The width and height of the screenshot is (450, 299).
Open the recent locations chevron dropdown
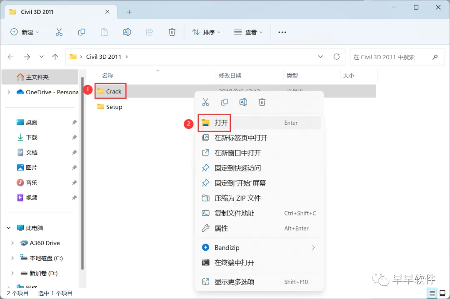click(x=42, y=57)
